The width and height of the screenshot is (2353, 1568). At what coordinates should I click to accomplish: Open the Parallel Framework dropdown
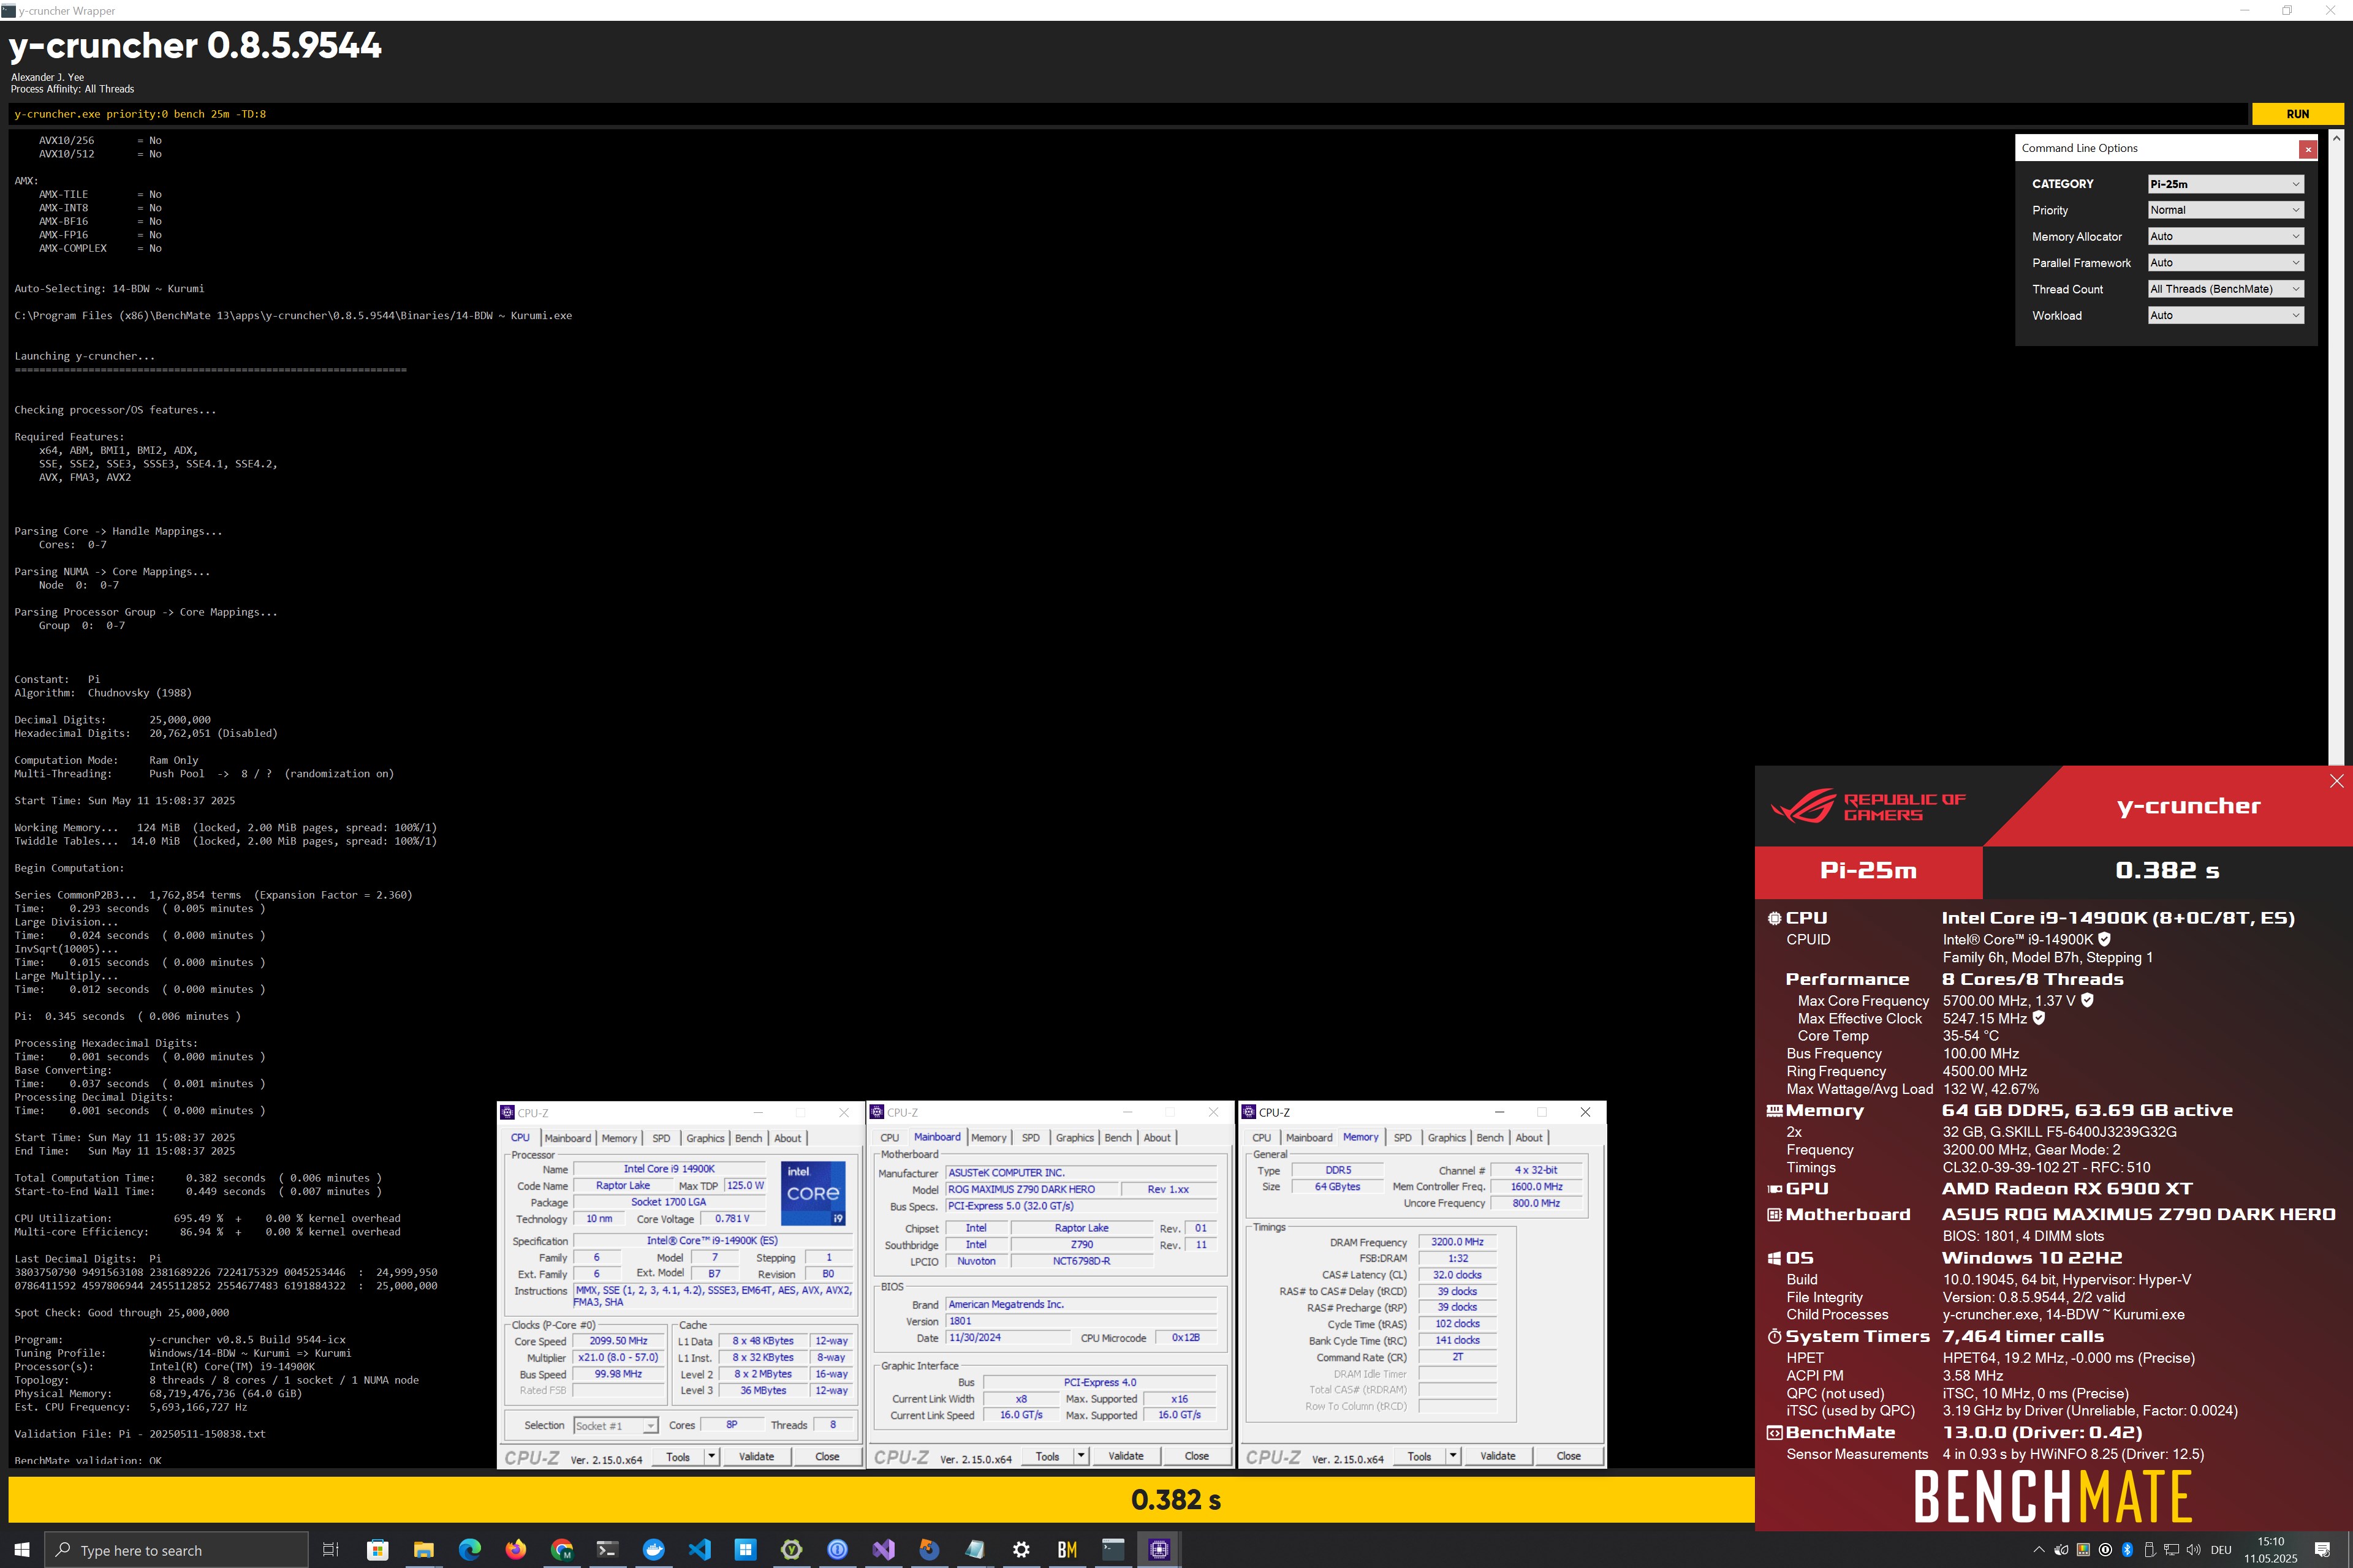tap(2225, 263)
